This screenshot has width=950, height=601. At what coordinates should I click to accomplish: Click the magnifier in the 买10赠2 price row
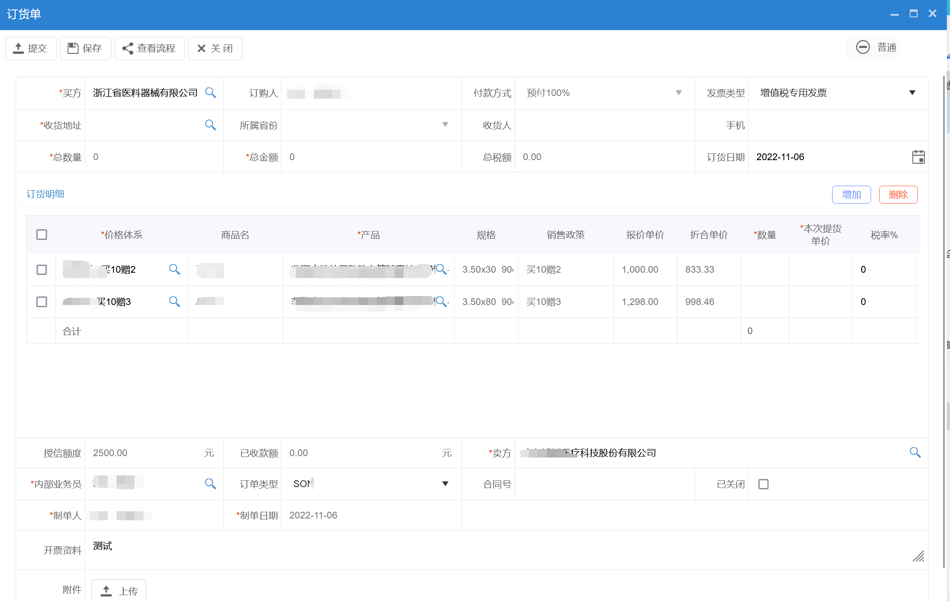174,270
